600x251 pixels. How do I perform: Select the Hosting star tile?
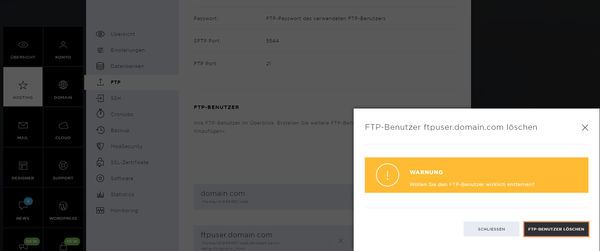(23, 87)
